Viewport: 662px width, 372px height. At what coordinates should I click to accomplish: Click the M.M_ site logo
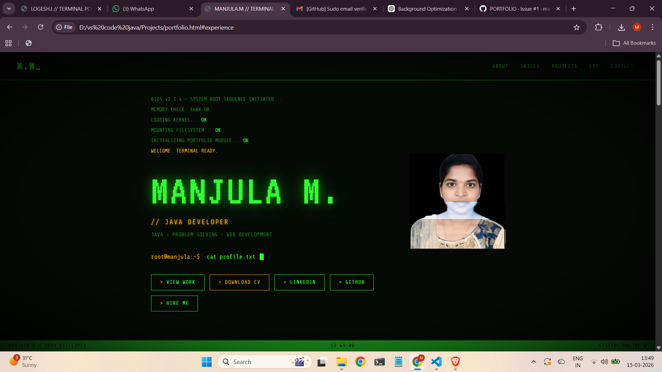pos(29,66)
